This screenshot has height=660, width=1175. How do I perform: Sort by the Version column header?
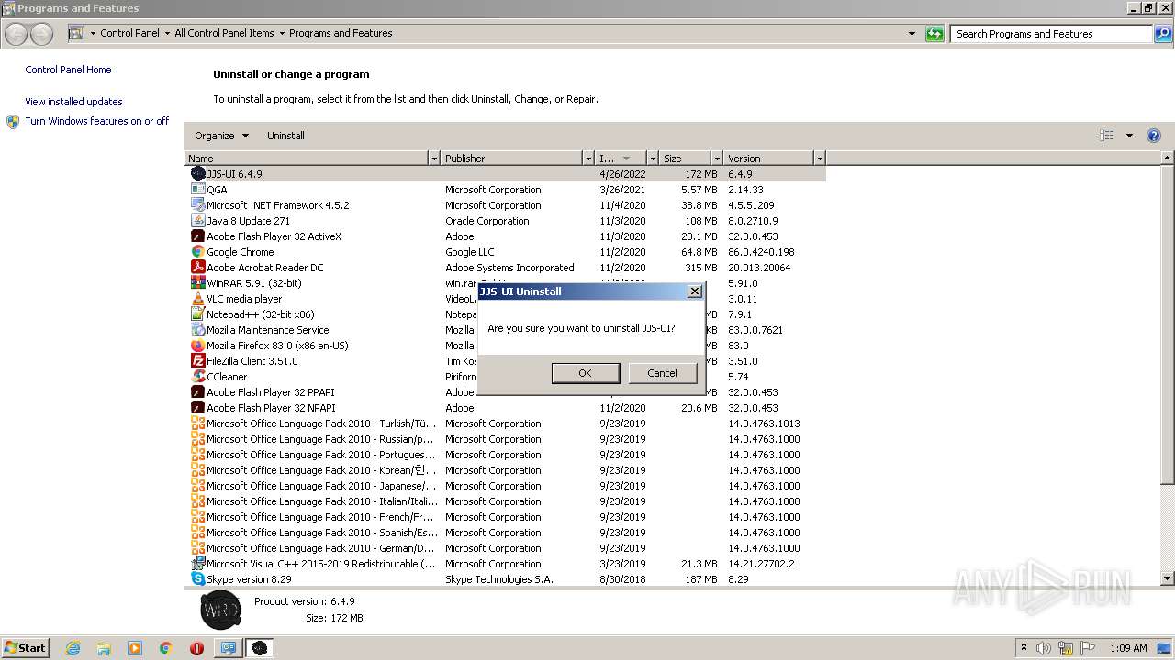768,159
